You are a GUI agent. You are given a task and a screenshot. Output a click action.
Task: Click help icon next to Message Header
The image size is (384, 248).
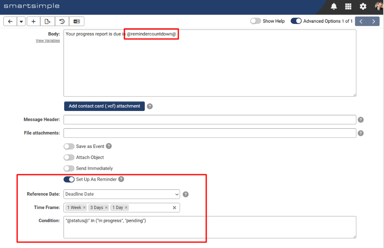coord(361,120)
